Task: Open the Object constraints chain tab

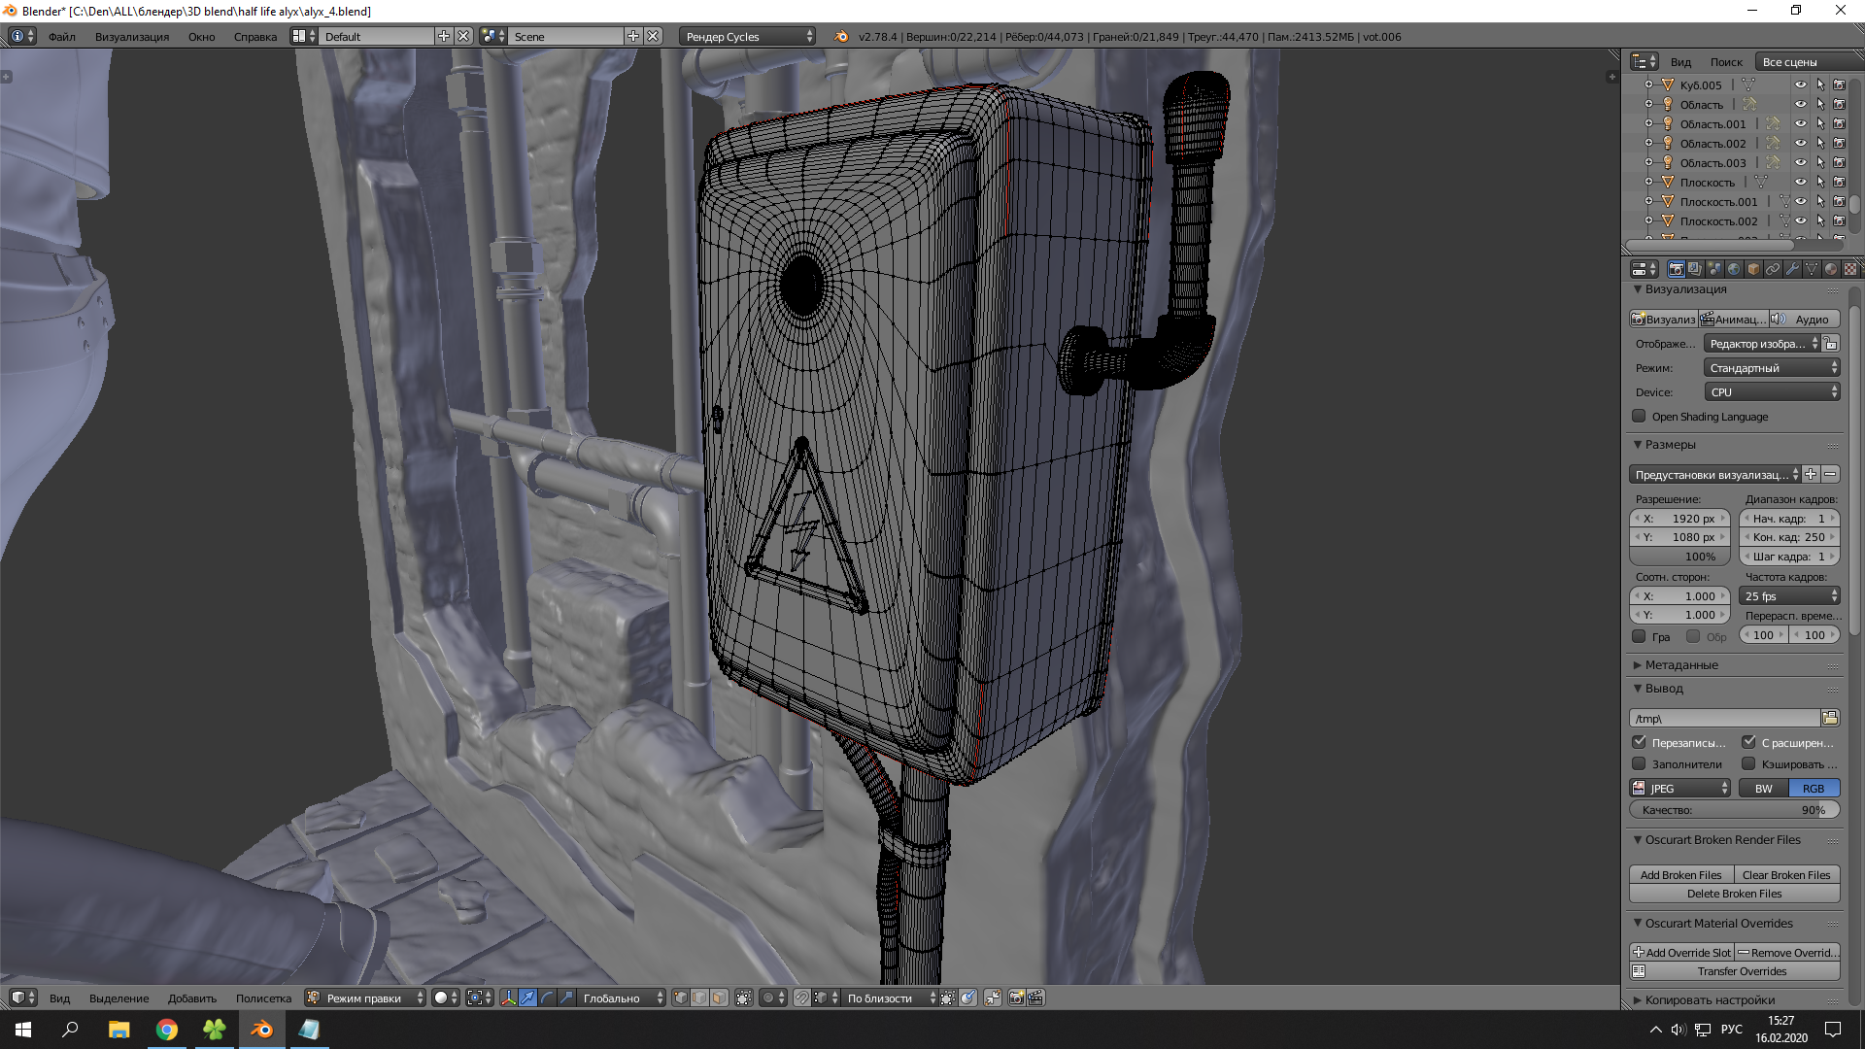Action: tap(1773, 269)
